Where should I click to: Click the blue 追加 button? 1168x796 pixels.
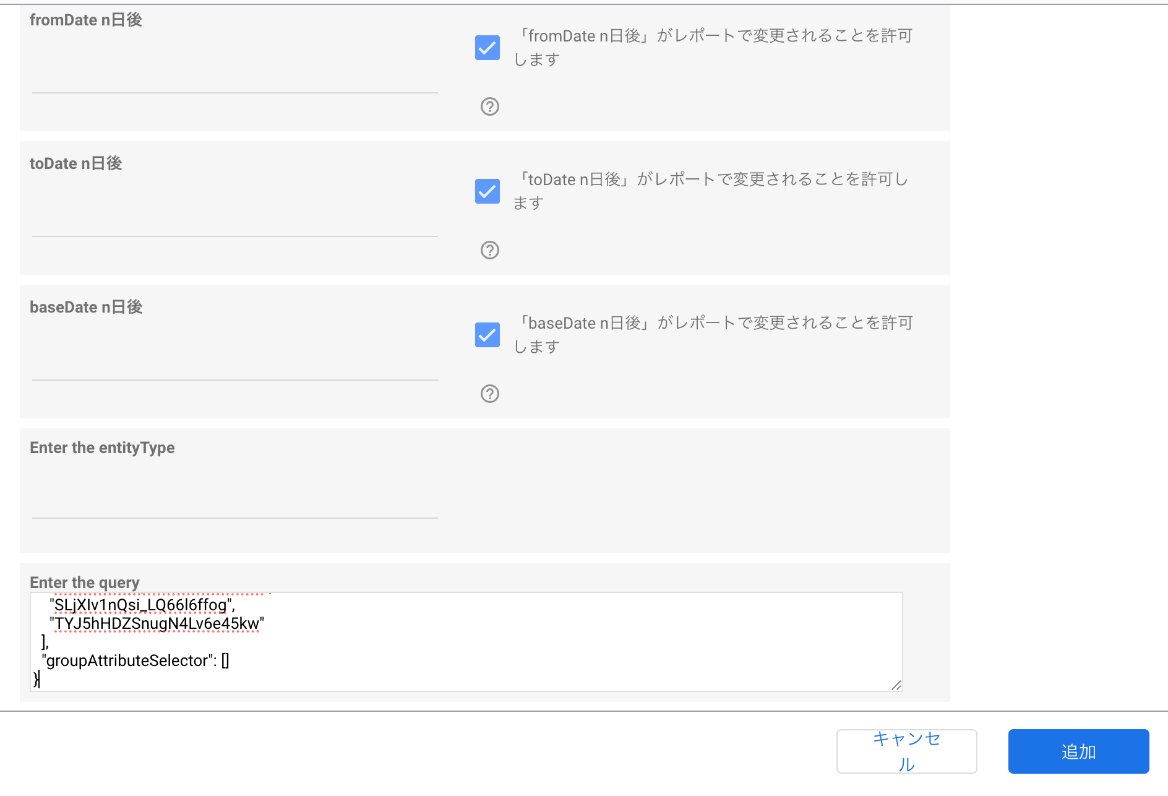[x=1078, y=751]
